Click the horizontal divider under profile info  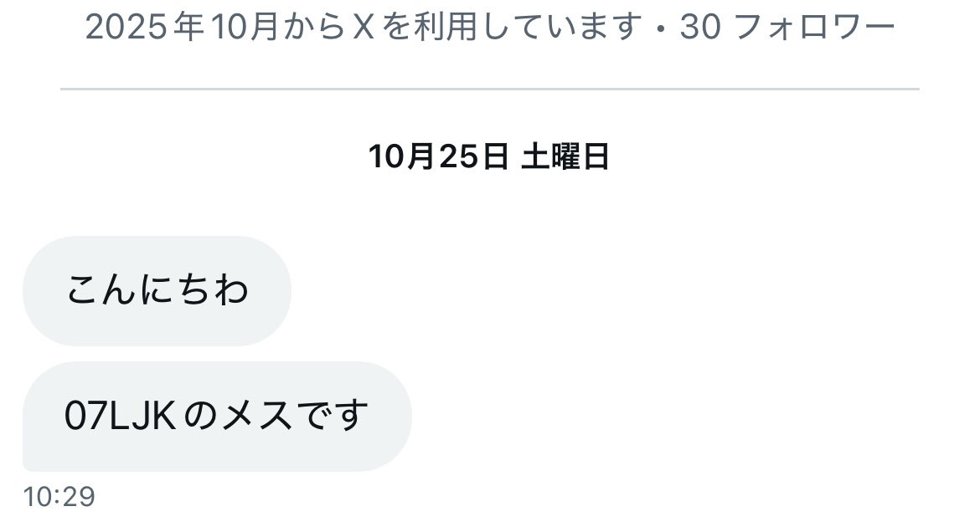coord(489,90)
